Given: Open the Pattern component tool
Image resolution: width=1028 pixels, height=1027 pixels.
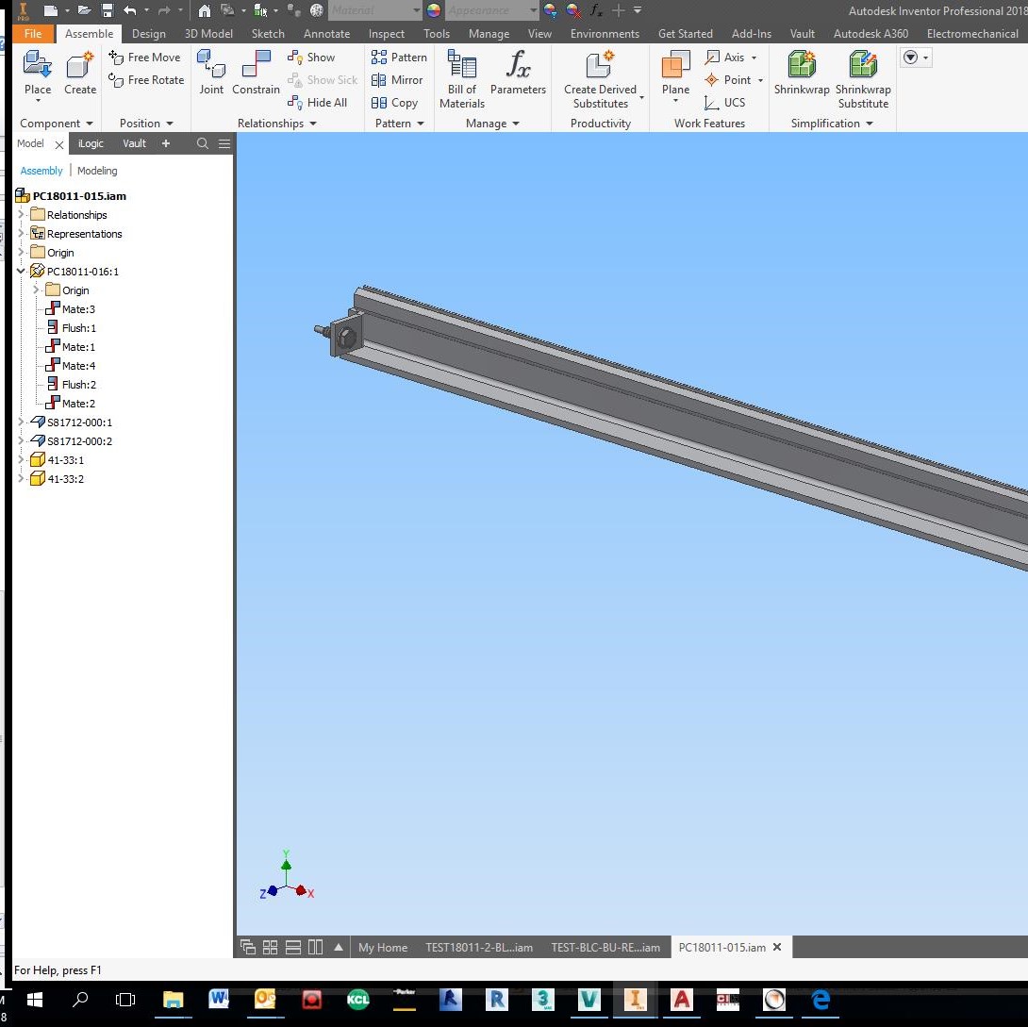Looking at the screenshot, I should (x=399, y=57).
